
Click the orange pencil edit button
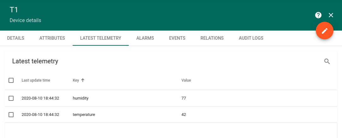pyautogui.click(x=325, y=31)
